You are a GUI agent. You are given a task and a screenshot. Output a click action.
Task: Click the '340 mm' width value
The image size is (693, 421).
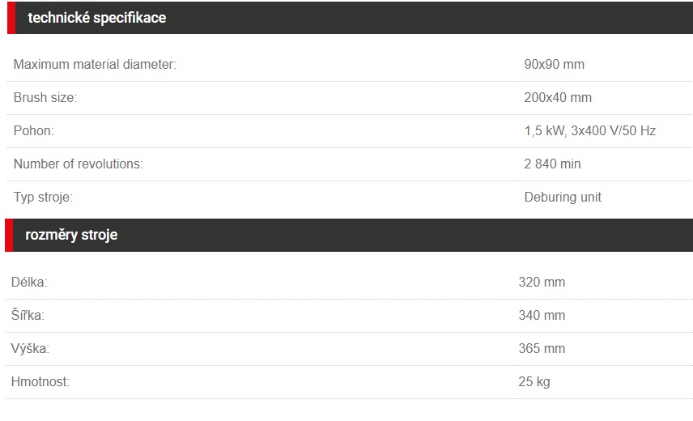(542, 316)
